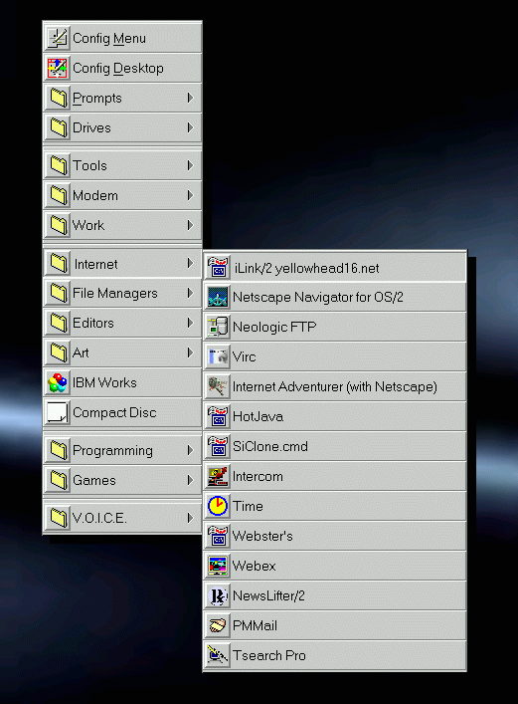
Task: Click the V.O.I.C.E. folder icon
Action: coord(59,518)
